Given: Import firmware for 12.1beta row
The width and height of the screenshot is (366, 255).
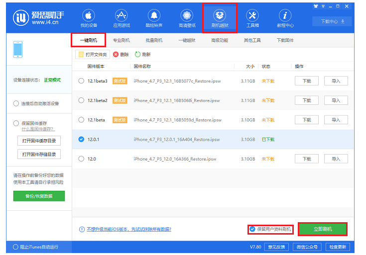Looking at the screenshot, I should tap(336, 120).
